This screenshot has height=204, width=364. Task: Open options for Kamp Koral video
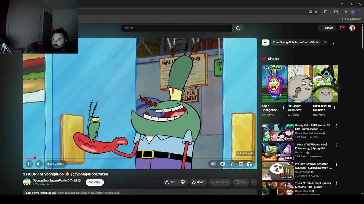336,145
